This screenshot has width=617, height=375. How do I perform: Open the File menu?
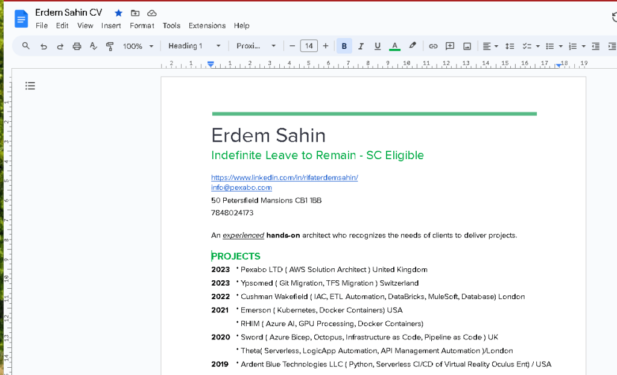click(42, 25)
